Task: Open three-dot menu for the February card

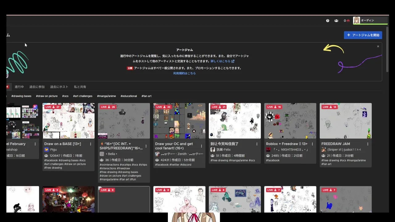Action: [x=35, y=144]
